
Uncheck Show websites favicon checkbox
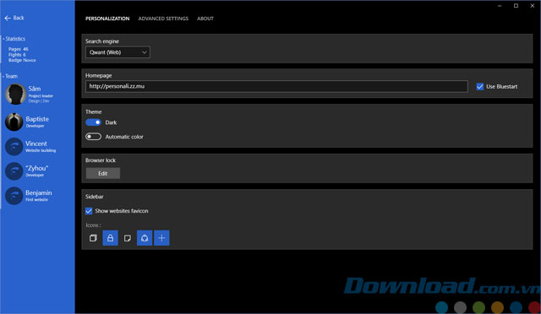[x=89, y=211]
